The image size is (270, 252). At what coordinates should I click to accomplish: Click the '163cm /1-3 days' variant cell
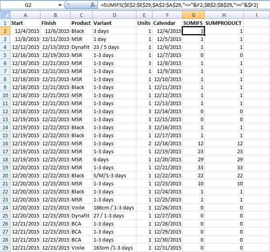tap(114, 248)
